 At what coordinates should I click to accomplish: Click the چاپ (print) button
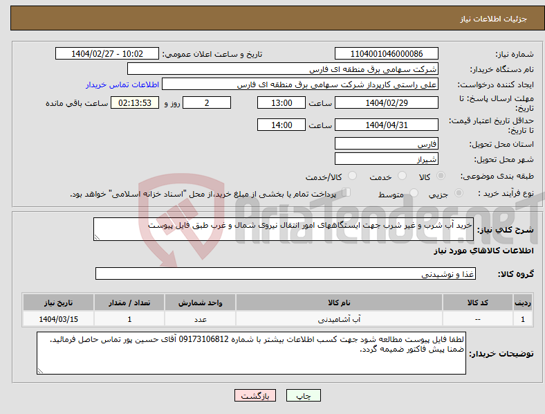coord(304,395)
